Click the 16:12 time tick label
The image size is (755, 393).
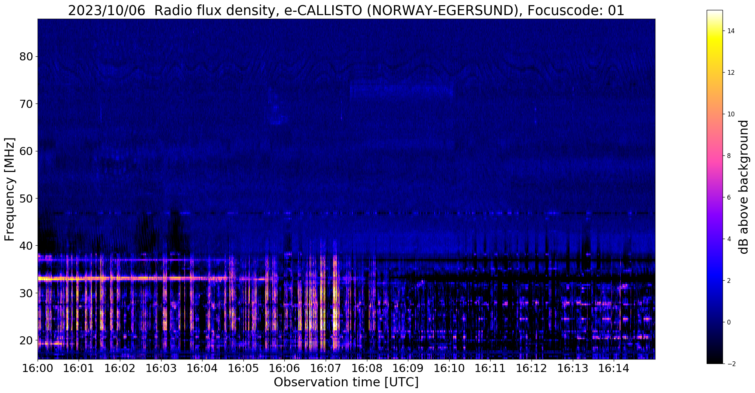pos(531,368)
